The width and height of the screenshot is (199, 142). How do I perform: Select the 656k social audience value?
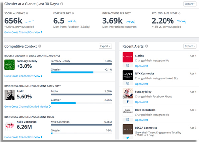(x=13, y=21)
